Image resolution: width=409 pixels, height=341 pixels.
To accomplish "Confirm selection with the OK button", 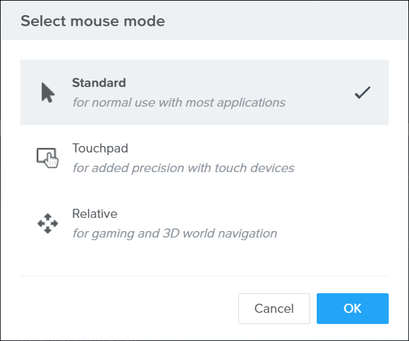I will (352, 308).
